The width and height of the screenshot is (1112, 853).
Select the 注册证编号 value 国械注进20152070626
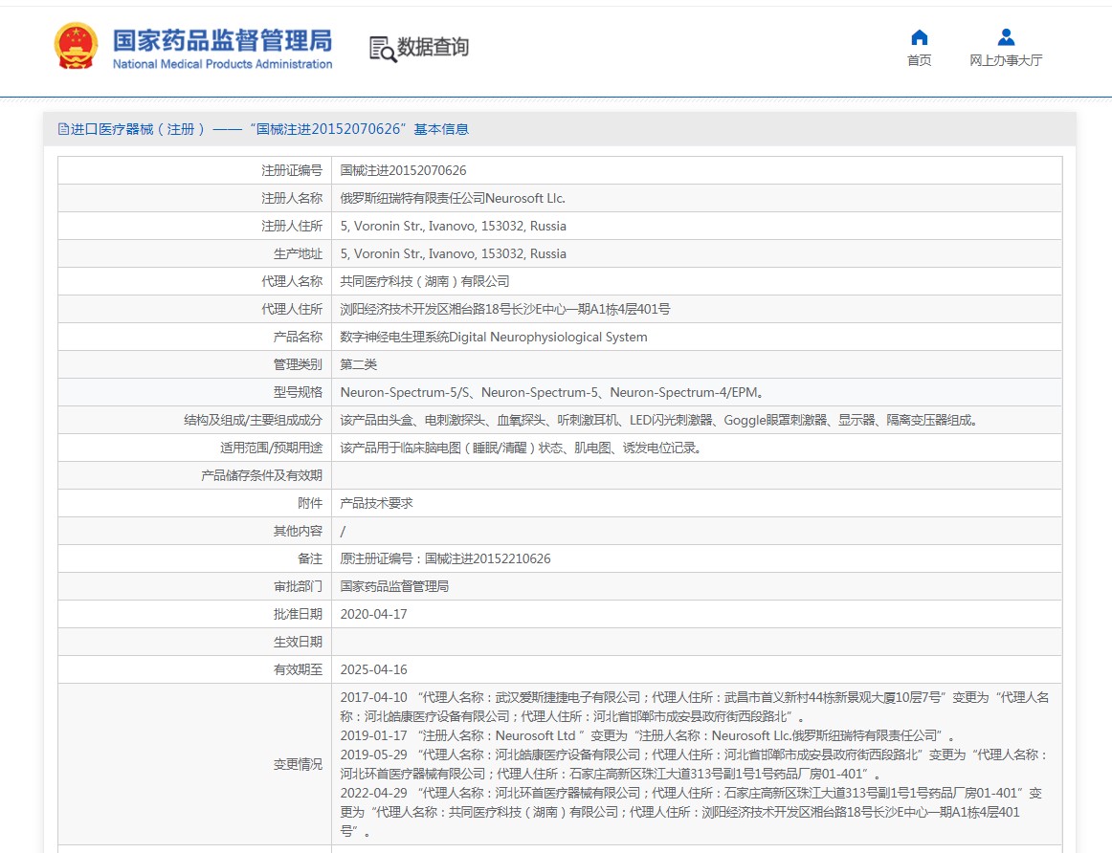point(403,170)
